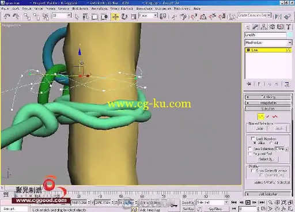Click the Use Pivot Point Center icon
Image resolution: width=295 pixels, height=212 pixels.
pos(163,17)
